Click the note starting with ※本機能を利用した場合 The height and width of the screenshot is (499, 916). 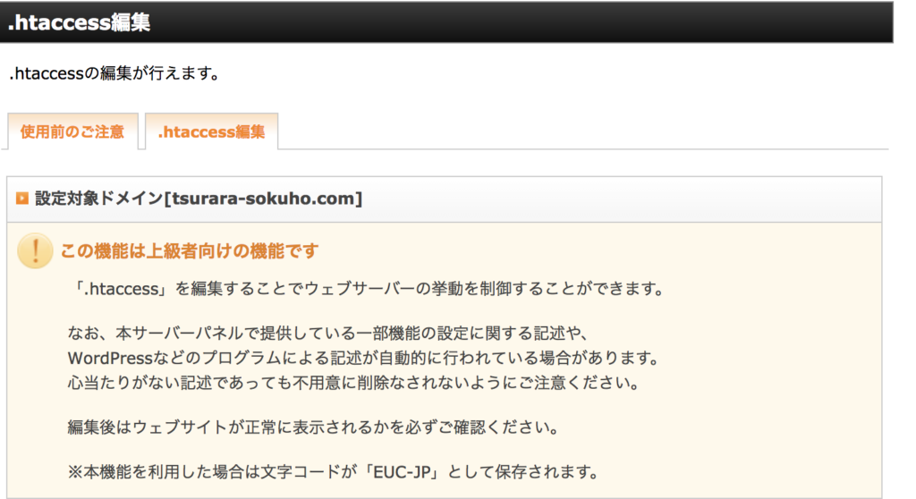click(x=333, y=471)
